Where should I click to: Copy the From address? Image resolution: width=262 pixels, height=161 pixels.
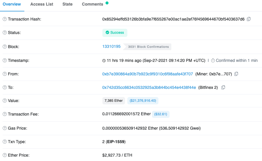click(236, 74)
